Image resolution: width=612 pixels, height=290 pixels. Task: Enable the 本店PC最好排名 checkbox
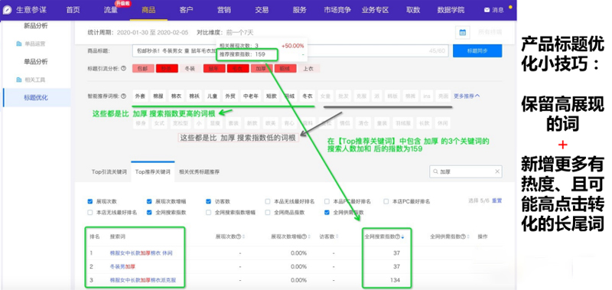pyautogui.click(x=386, y=201)
